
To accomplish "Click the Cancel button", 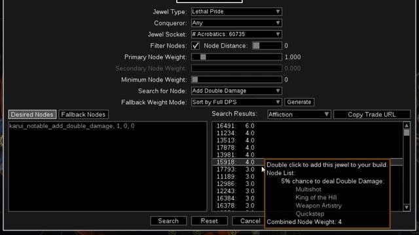I will pos(249,221).
